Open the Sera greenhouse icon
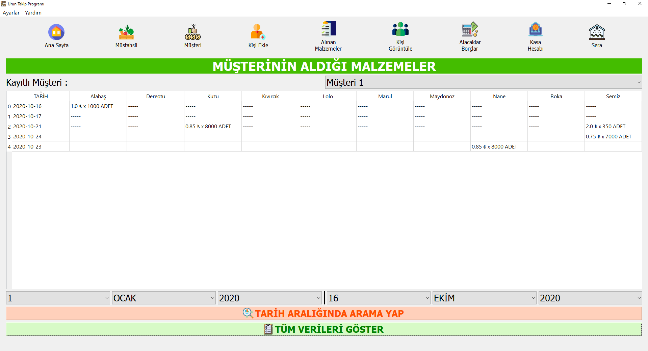The image size is (648, 351). click(x=596, y=32)
